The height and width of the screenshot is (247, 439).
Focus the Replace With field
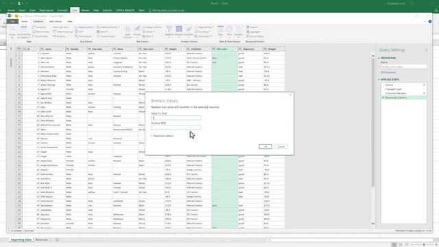click(x=176, y=128)
